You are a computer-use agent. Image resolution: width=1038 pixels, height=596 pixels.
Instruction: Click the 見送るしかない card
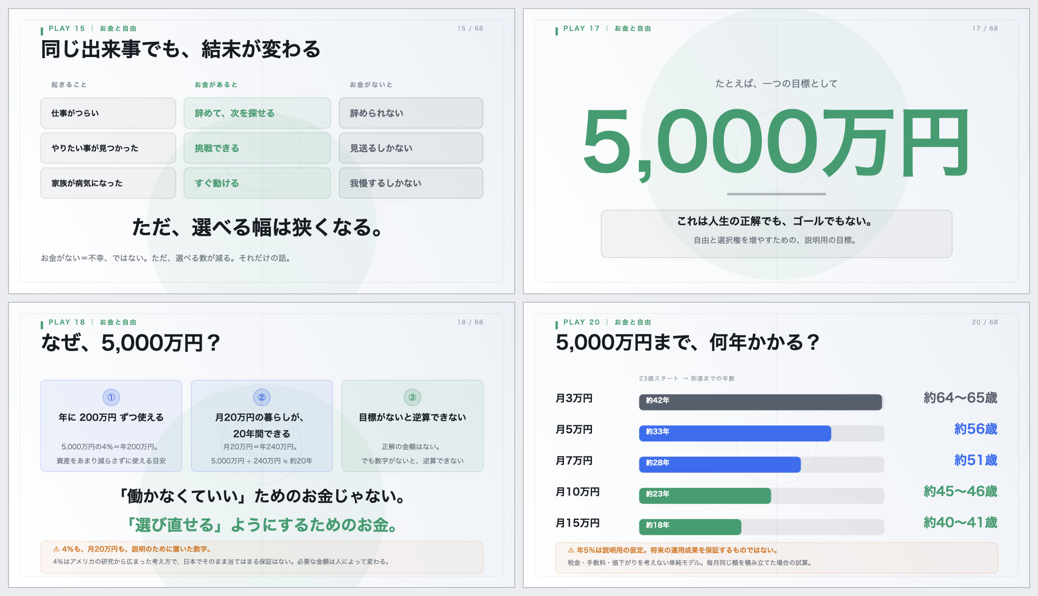pos(411,148)
